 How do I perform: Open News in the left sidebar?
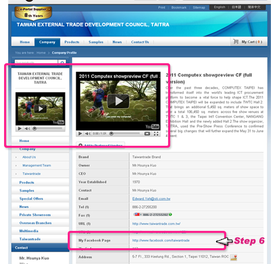point(24,207)
